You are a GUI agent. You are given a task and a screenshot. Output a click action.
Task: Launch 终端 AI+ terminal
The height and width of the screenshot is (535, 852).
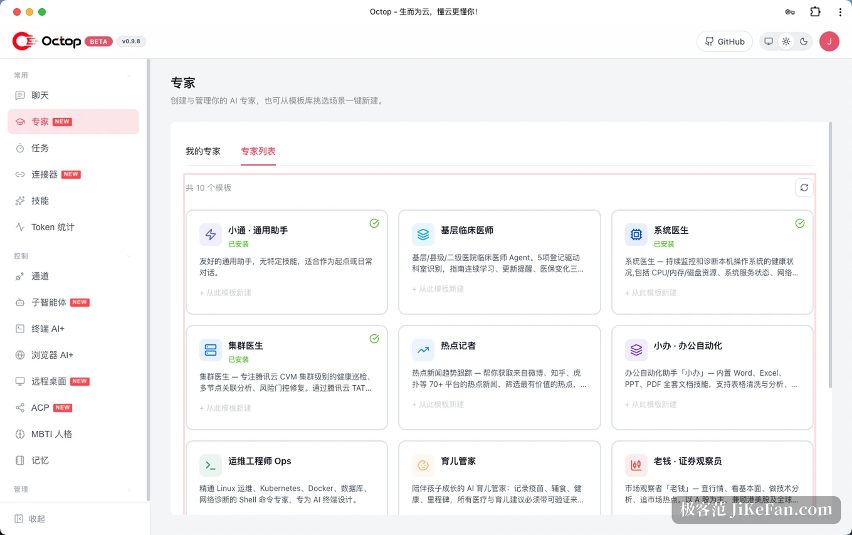point(73,329)
